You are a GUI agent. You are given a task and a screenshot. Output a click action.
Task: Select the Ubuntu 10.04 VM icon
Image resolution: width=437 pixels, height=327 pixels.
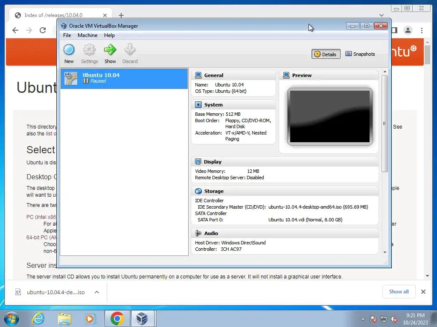tap(71, 78)
